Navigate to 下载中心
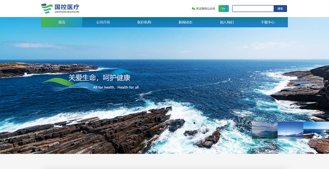The width and height of the screenshot is (329, 169). point(267,22)
